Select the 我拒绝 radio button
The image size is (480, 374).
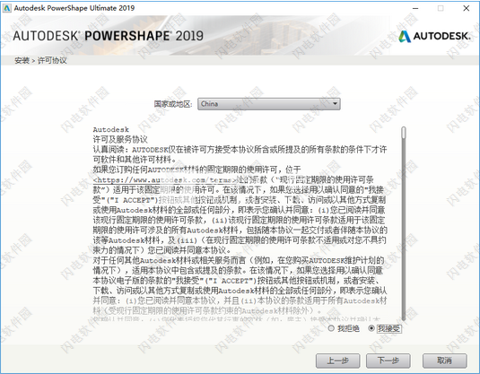(x=331, y=328)
